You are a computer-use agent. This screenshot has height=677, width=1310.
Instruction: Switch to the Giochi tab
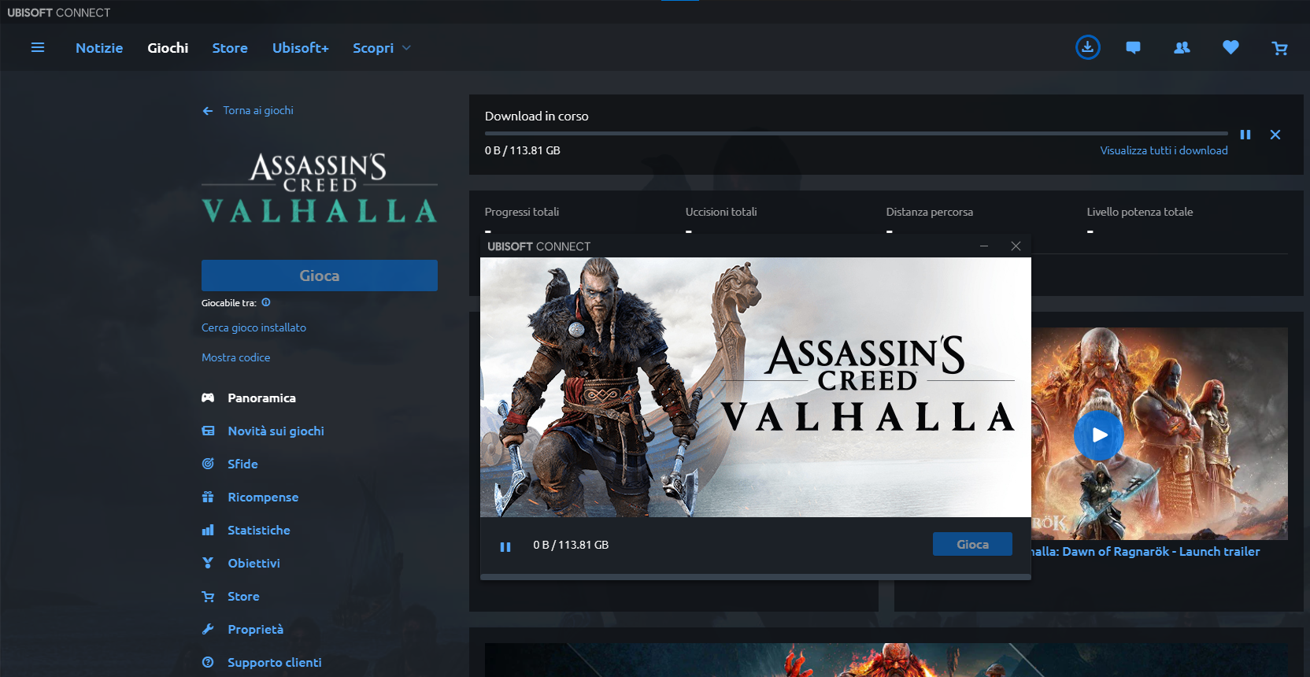click(x=168, y=48)
